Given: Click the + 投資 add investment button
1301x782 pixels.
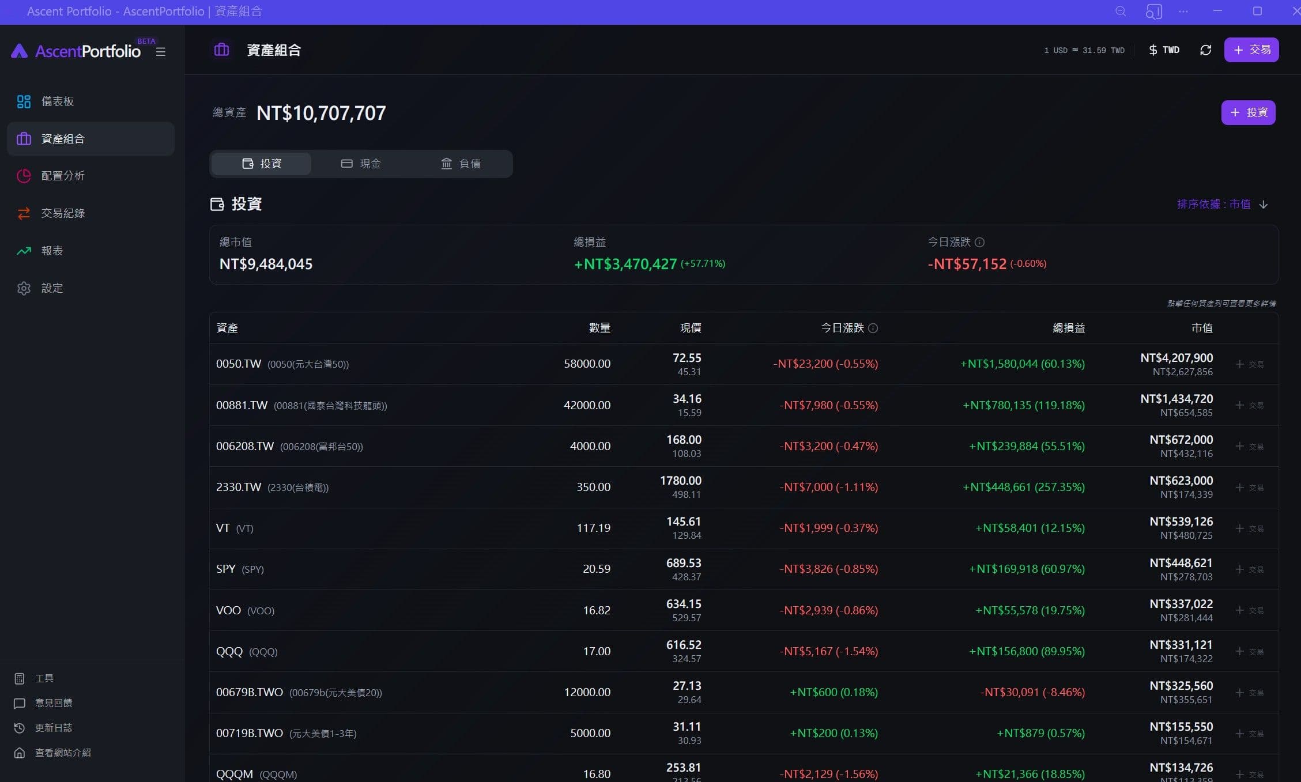Looking at the screenshot, I should click(x=1248, y=112).
